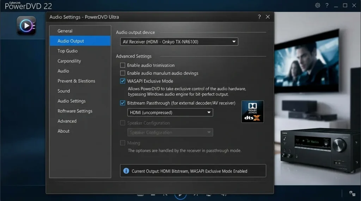Open the Top Gudio category
The image size is (361, 201).
pyautogui.click(x=80, y=51)
